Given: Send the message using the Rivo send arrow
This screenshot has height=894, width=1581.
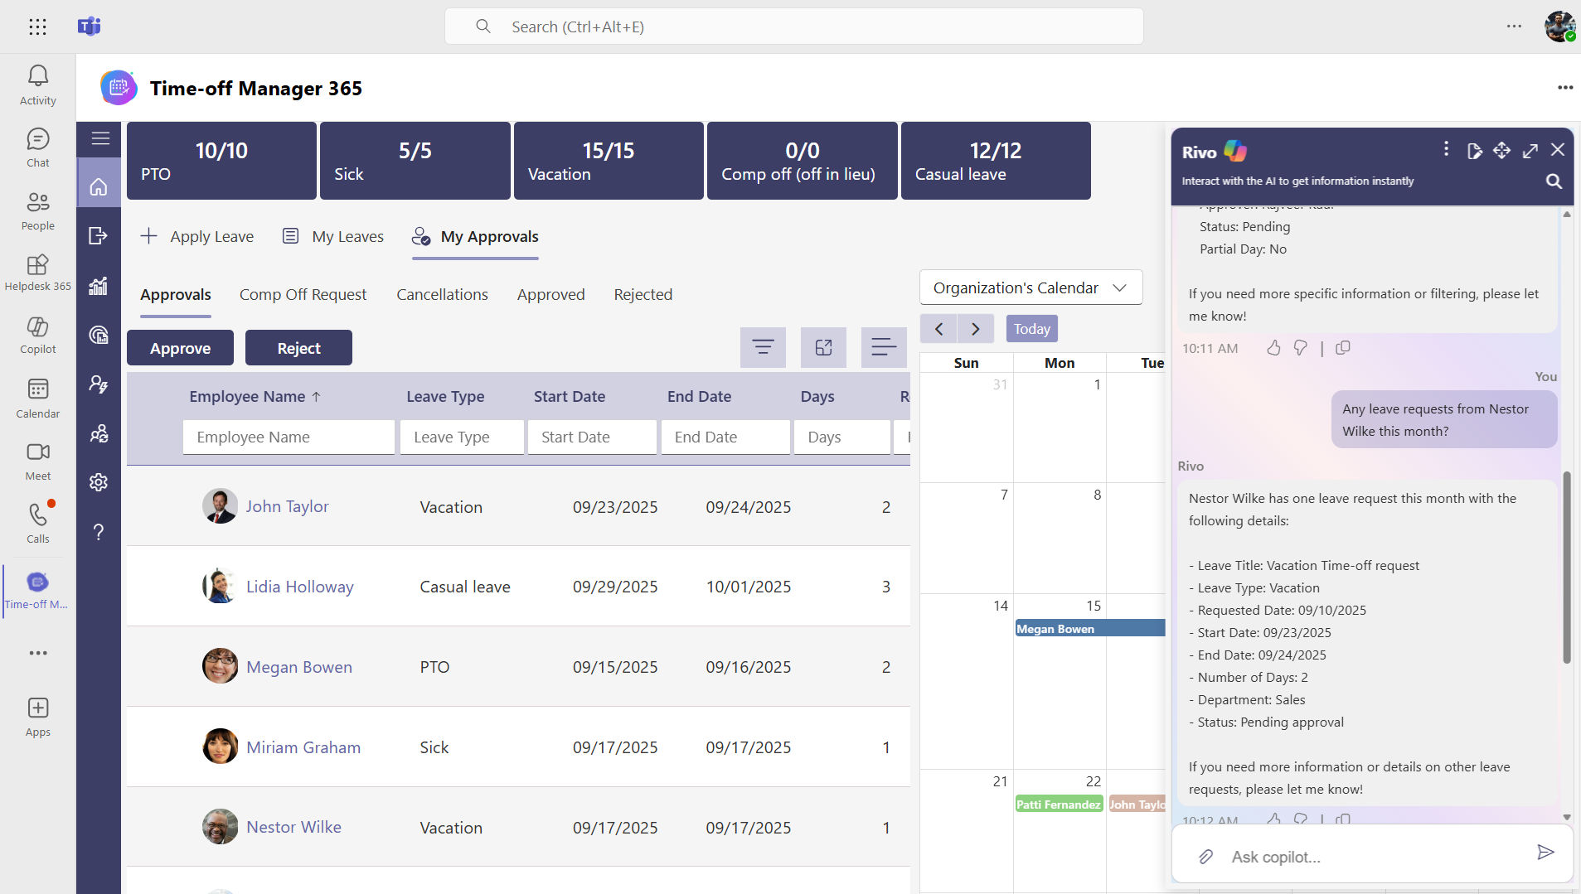Looking at the screenshot, I should (x=1545, y=853).
